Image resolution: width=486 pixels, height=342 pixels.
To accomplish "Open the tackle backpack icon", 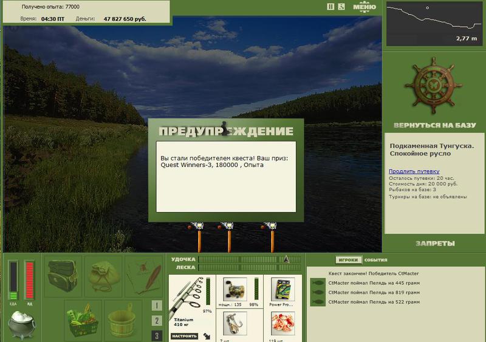I will [63, 276].
